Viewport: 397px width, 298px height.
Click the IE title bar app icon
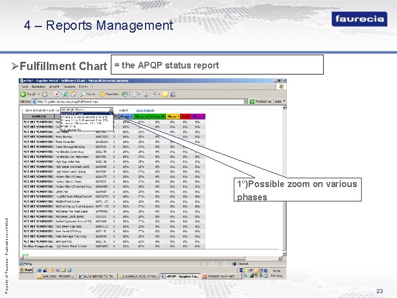point(22,81)
